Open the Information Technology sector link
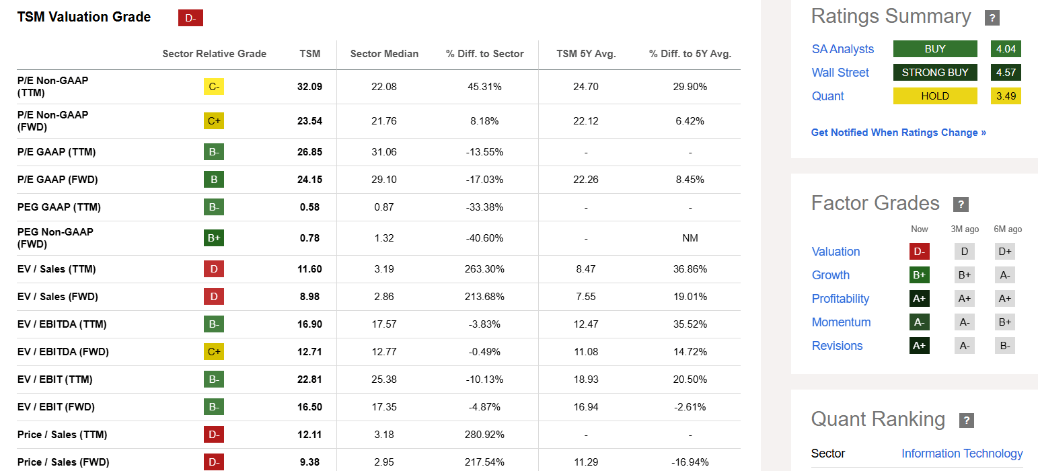The height and width of the screenshot is (471, 1038). 962,454
